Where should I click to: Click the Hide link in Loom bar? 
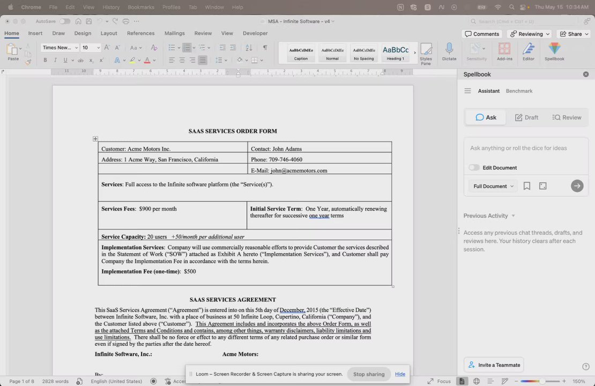[x=400, y=374]
